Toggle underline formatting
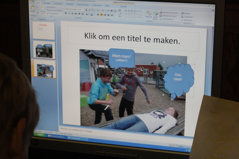This screenshot has width=239, height=159. pos(72,14)
